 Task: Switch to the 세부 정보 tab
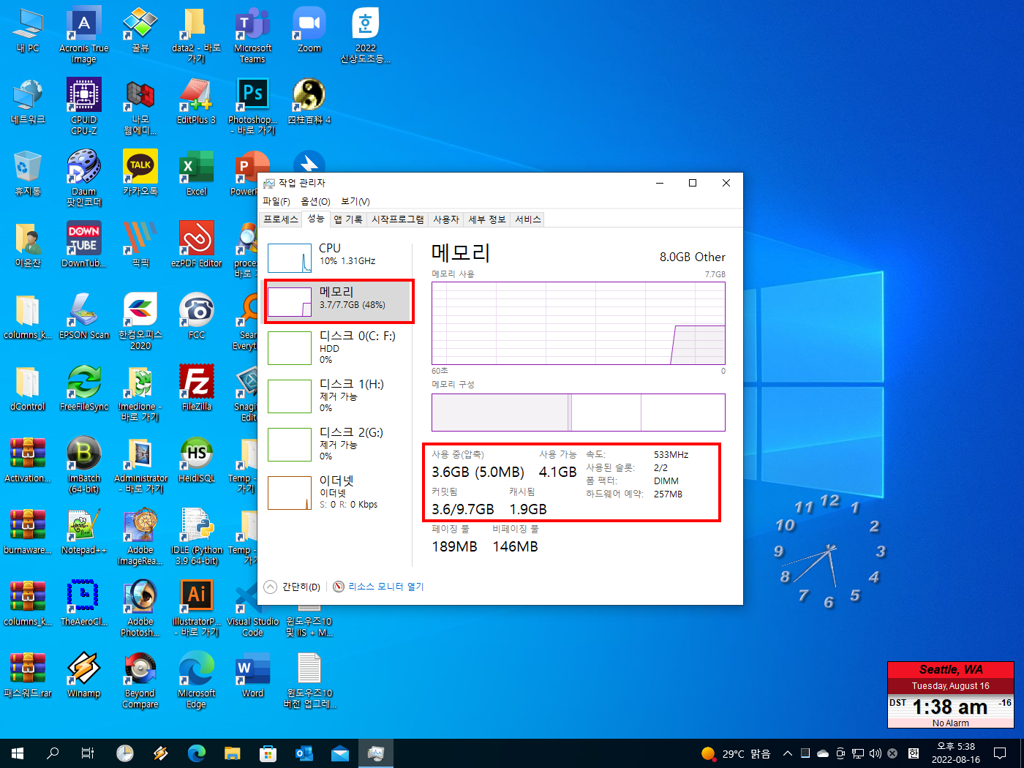[x=487, y=219]
